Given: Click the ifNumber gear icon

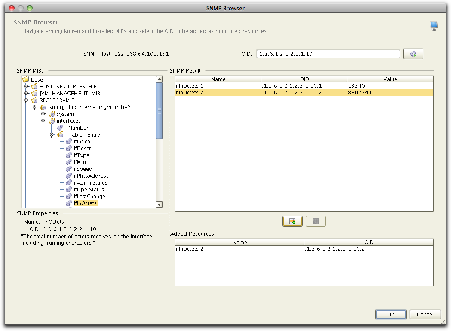Looking at the screenshot, I should (60, 128).
